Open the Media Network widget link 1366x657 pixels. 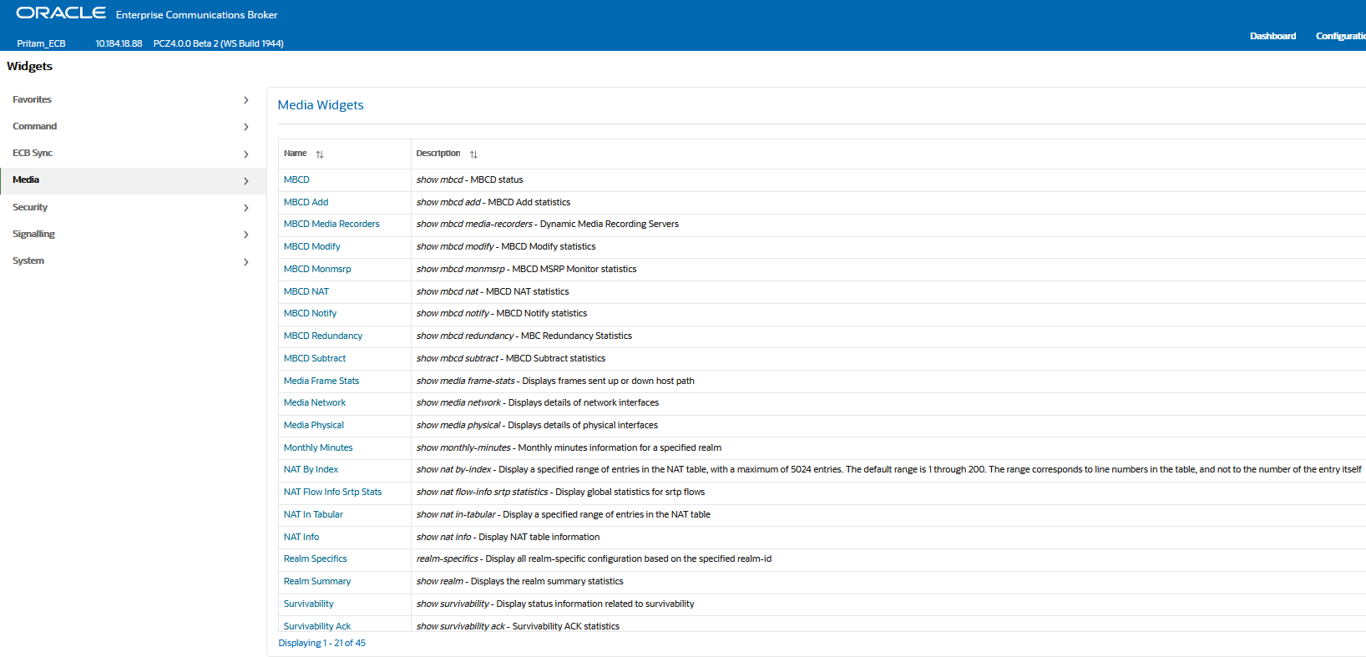[315, 402]
